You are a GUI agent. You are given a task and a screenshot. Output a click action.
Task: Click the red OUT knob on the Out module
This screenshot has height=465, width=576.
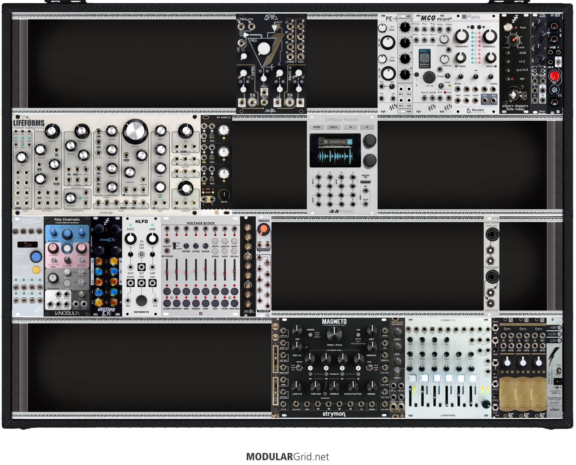(554, 75)
